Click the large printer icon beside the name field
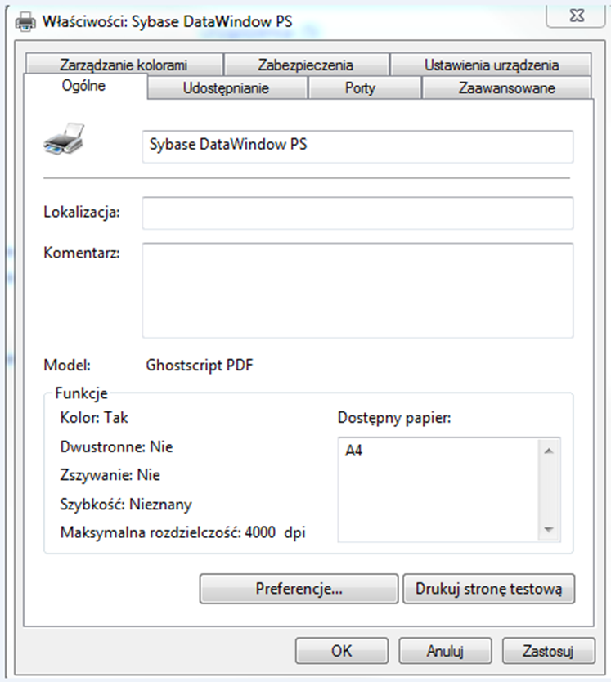Viewport: 611px width, 682px height. pyautogui.click(x=64, y=139)
